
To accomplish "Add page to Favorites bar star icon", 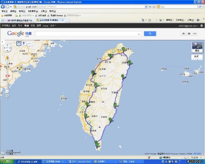I will [16, 16].
